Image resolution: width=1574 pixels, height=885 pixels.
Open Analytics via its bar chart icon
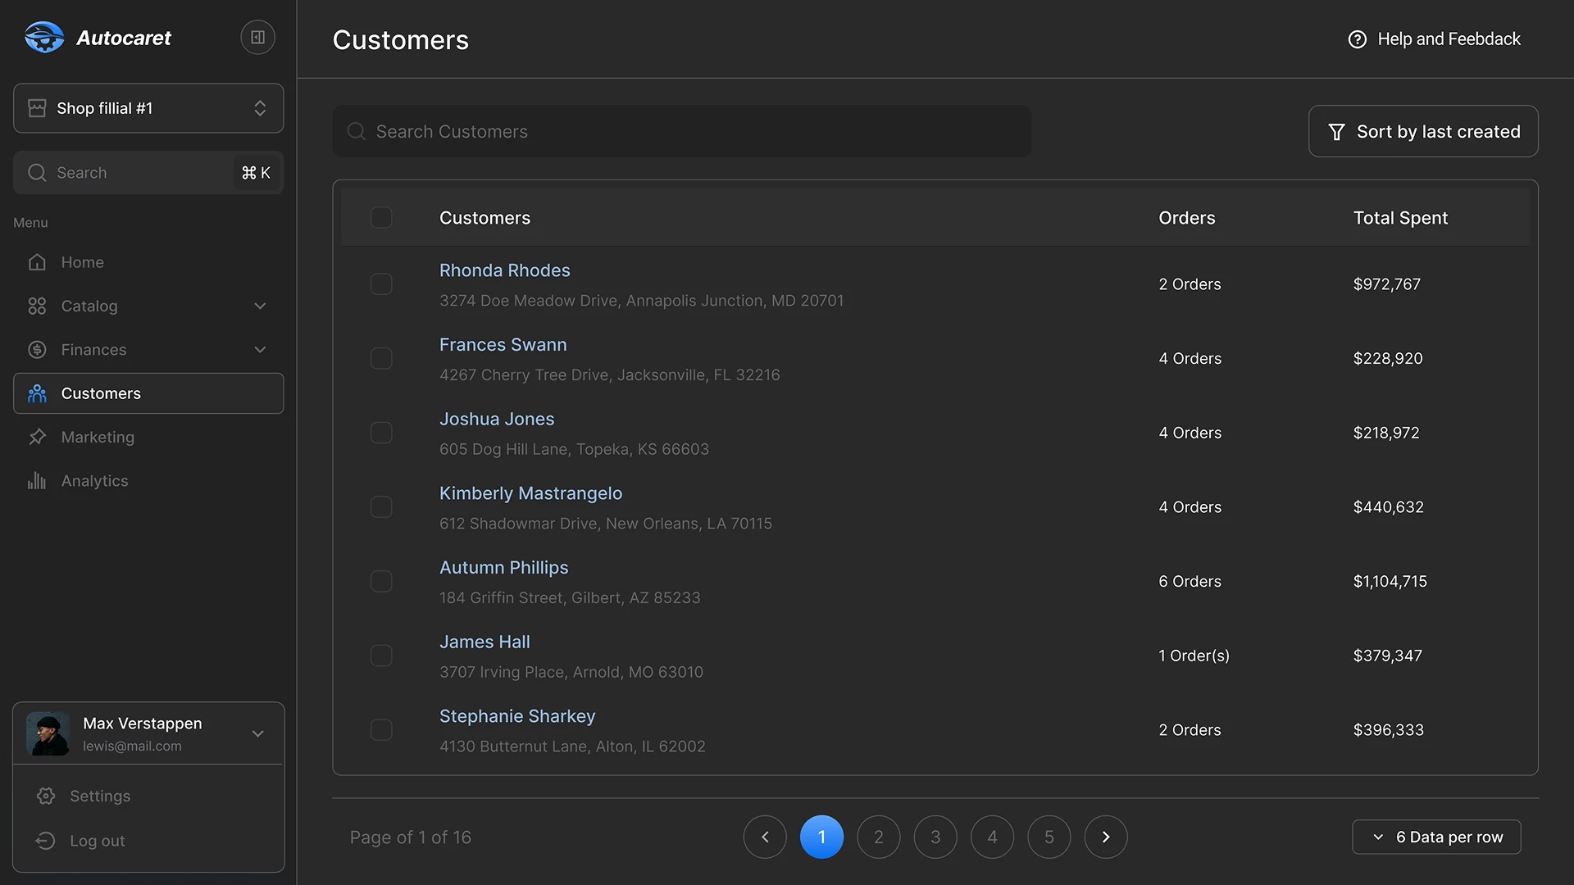pyautogui.click(x=37, y=481)
